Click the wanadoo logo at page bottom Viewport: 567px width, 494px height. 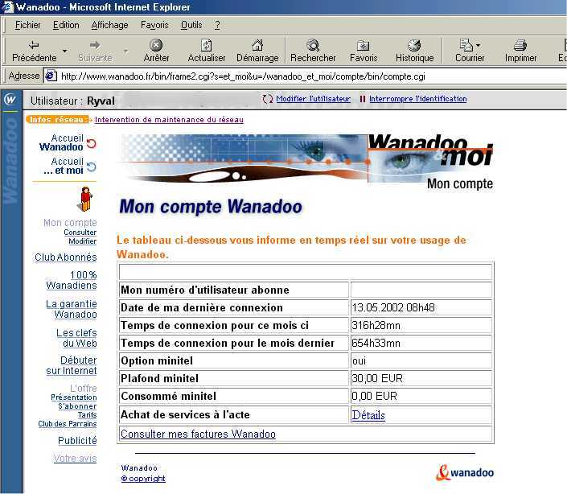tap(465, 472)
